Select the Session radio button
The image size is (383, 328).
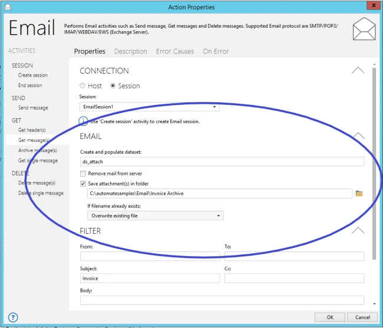tap(113, 85)
